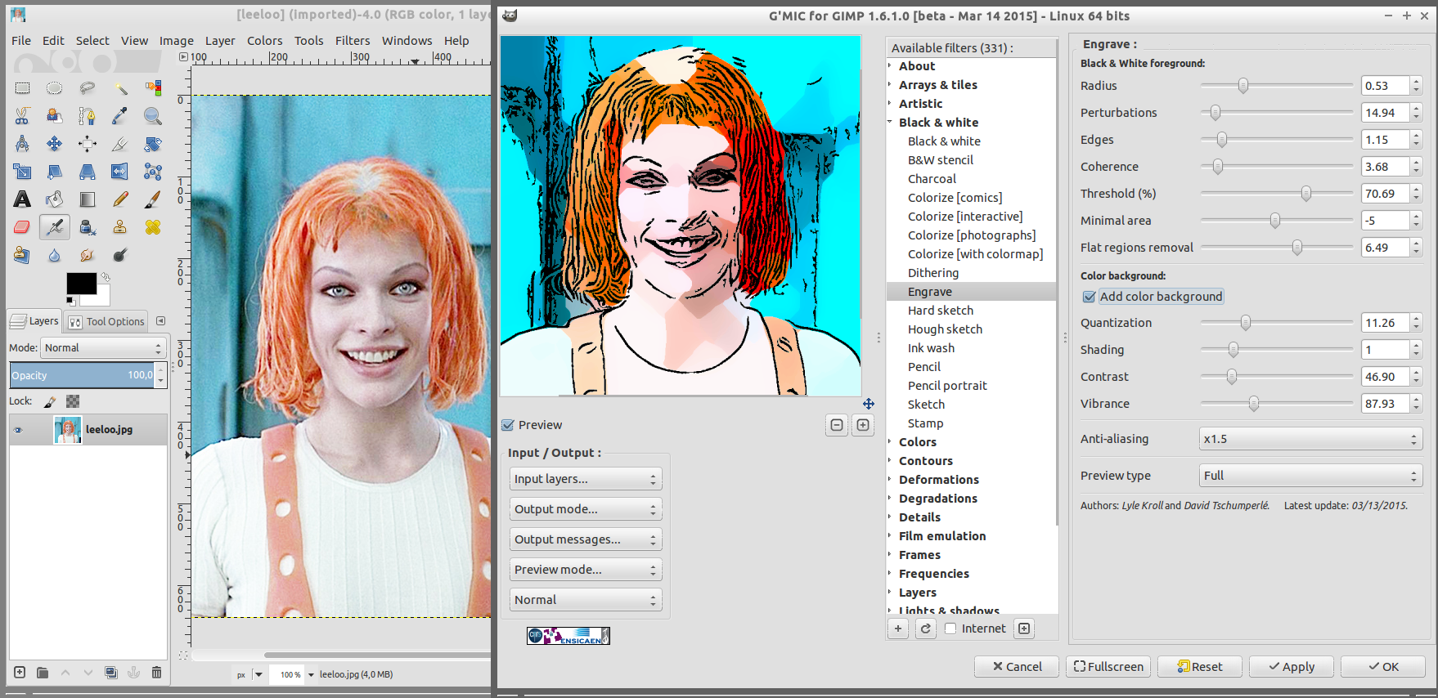Create a new layer in Layers panel
The height and width of the screenshot is (698, 1438).
pyautogui.click(x=20, y=673)
